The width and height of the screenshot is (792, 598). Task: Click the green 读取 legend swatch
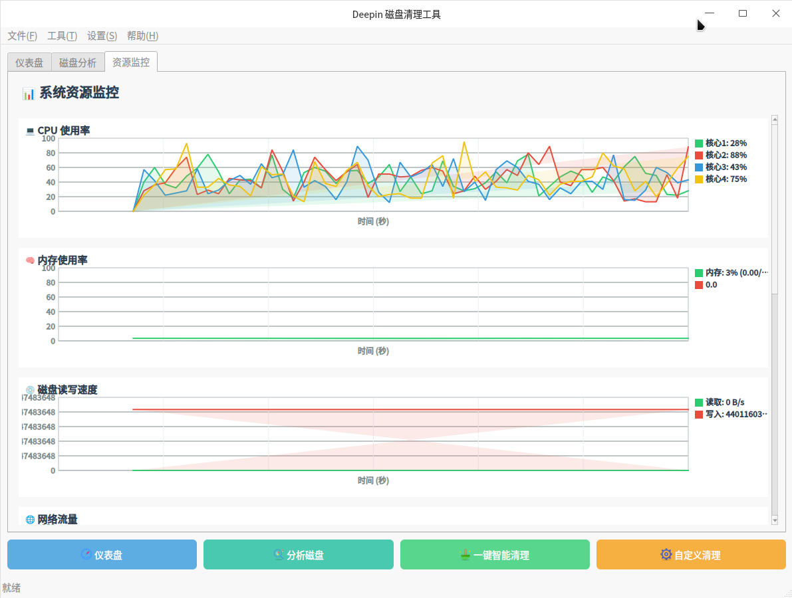click(x=699, y=403)
